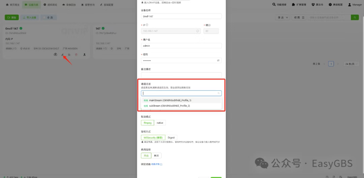This screenshot has width=364, height=178.
Task: Open the 视图 view switcher
Action: click(x=299, y=18)
